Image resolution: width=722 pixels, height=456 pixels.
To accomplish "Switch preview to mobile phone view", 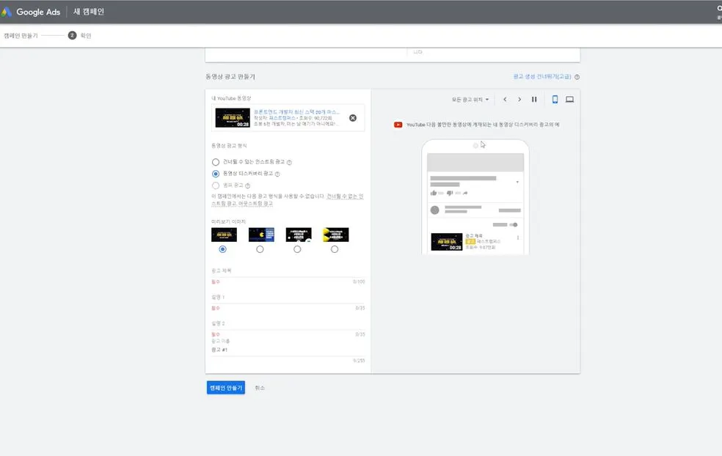I will pyautogui.click(x=555, y=100).
